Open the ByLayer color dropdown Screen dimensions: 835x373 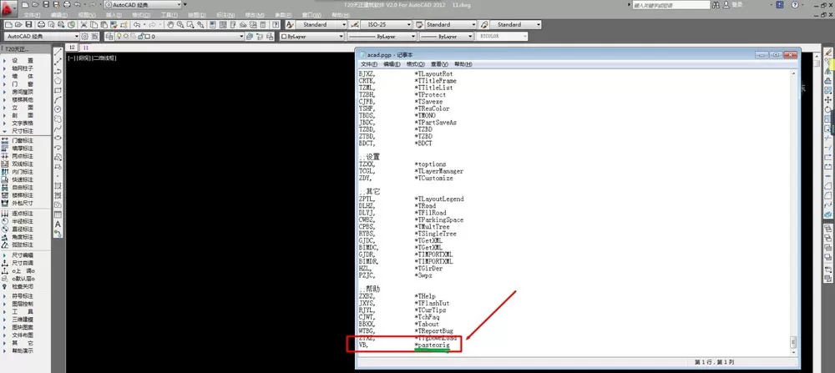point(312,36)
